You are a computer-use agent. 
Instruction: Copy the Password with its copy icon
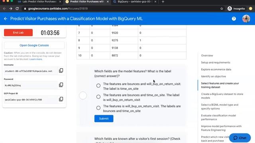coord(61,85)
